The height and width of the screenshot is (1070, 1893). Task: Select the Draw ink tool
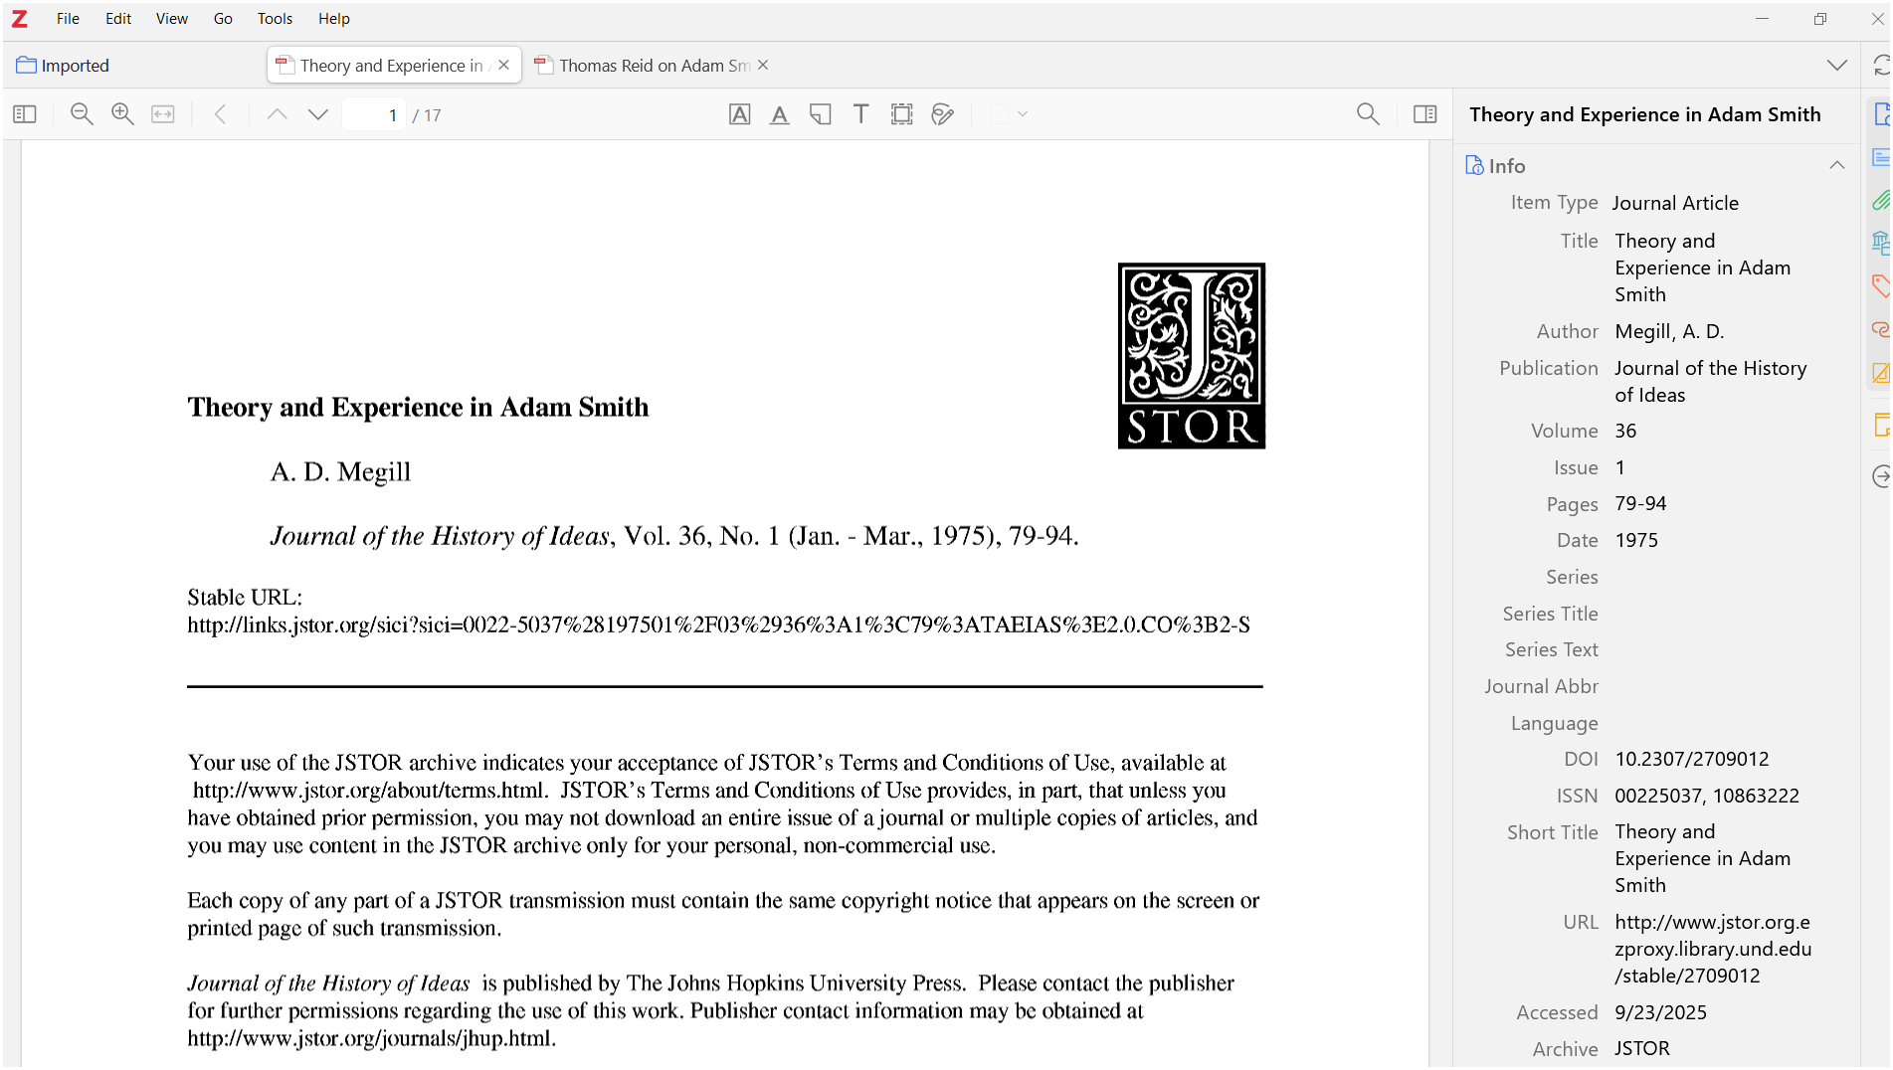[x=943, y=114]
